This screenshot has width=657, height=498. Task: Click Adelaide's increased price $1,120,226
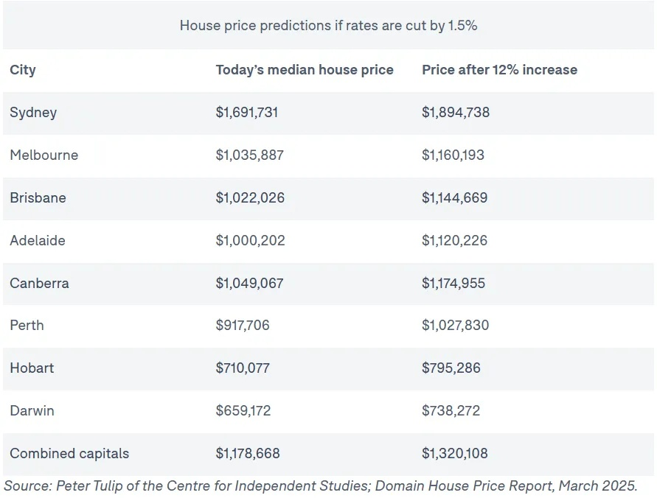click(x=454, y=241)
